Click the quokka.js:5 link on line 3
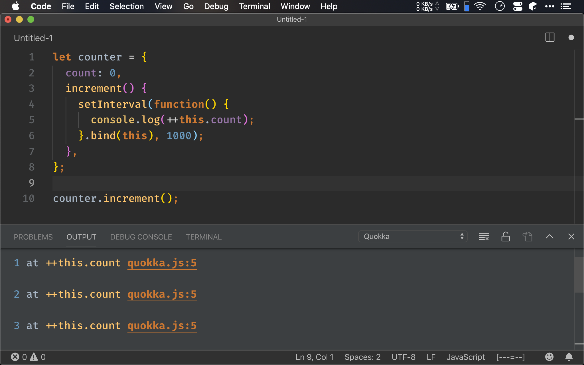Image resolution: width=584 pixels, height=365 pixels. tap(161, 325)
